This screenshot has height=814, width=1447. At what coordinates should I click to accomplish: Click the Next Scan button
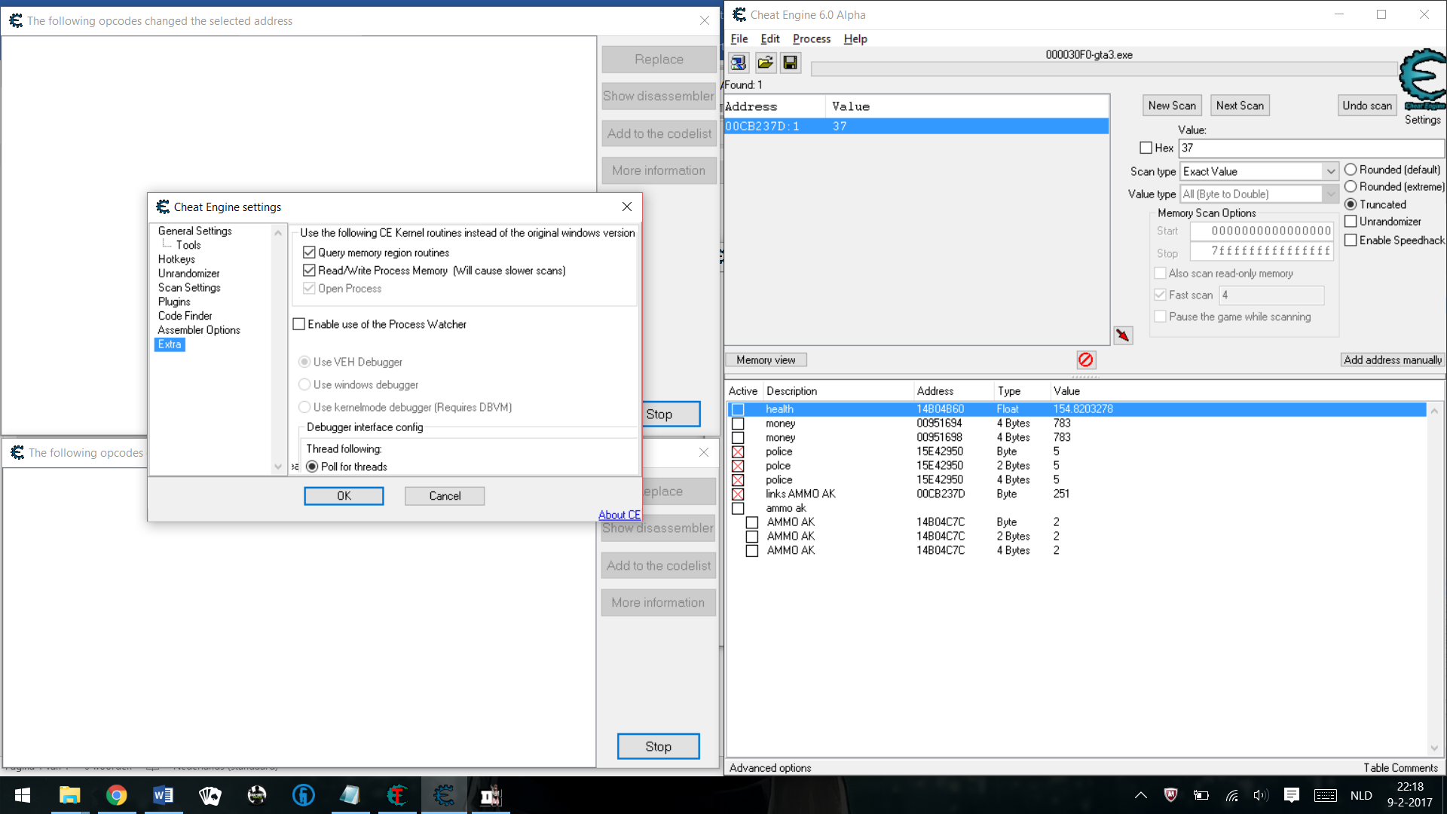point(1239,106)
